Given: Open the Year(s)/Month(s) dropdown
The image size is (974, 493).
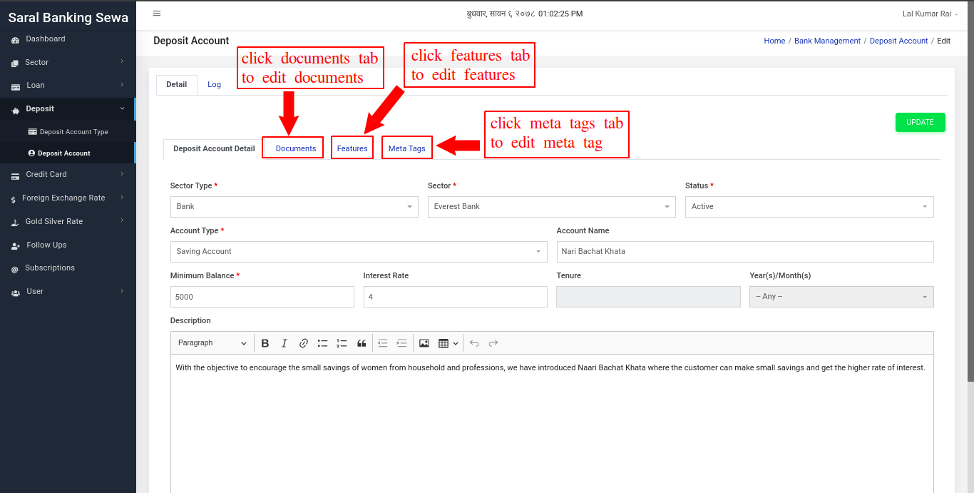Looking at the screenshot, I should tap(841, 297).
